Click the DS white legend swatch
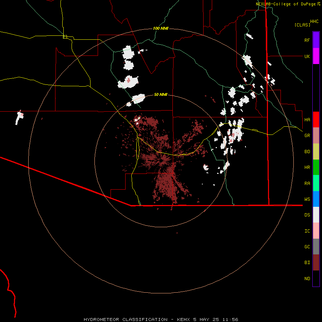 (x=316, y=215)
